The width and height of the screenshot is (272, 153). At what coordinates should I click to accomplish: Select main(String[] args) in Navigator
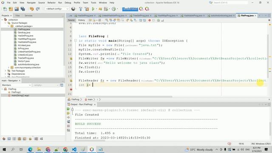(x=20, y=95)
